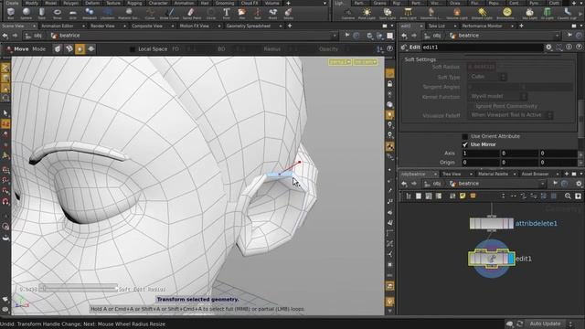
Task: Open Soft Type dropdown
Action: click(487, 77)
